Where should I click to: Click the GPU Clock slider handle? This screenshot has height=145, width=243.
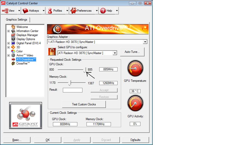(85, 70)
